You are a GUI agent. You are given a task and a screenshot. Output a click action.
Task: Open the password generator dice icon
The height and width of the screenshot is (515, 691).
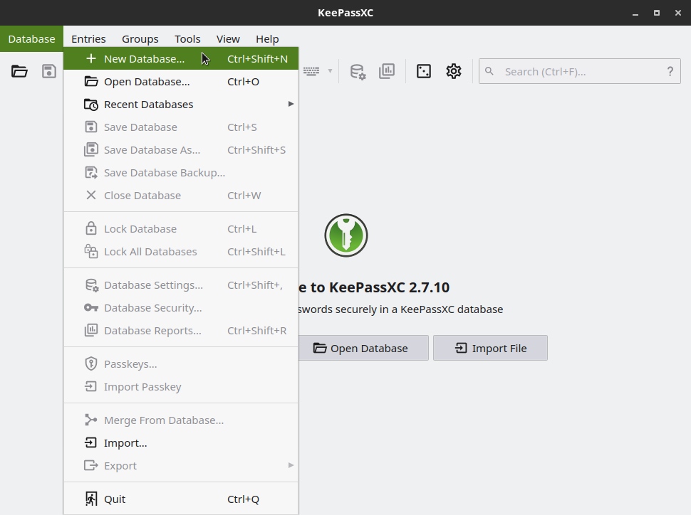423,71
